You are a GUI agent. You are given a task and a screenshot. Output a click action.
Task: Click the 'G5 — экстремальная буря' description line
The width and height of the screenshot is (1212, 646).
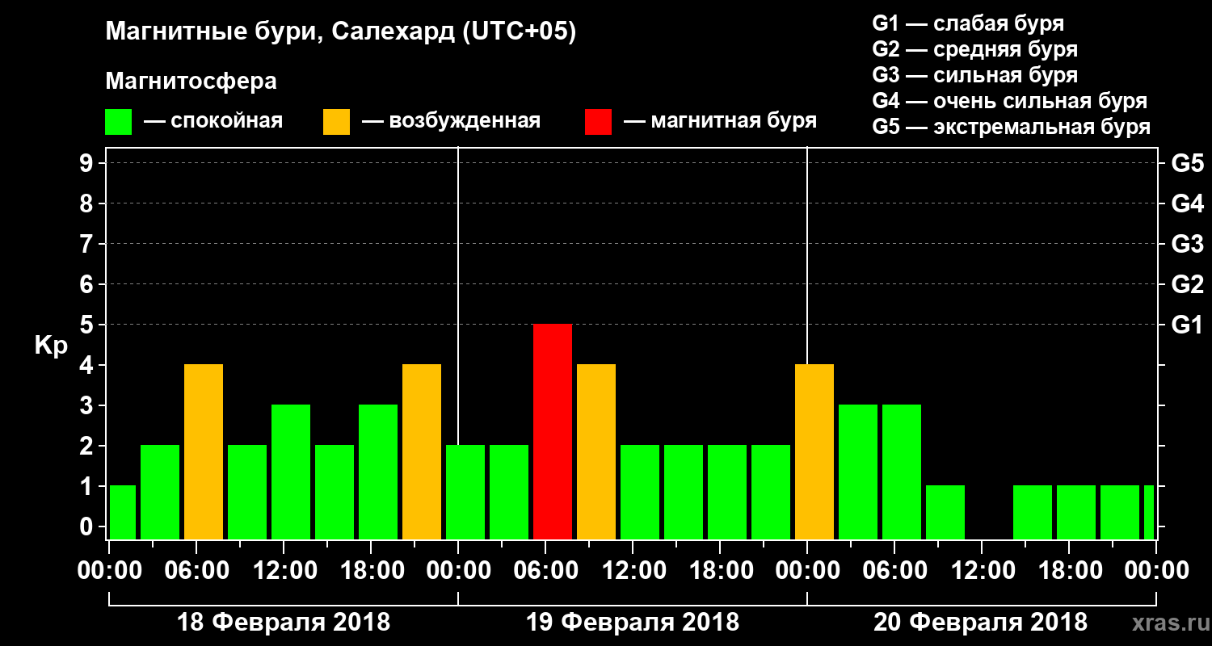tap(1012, 128)
